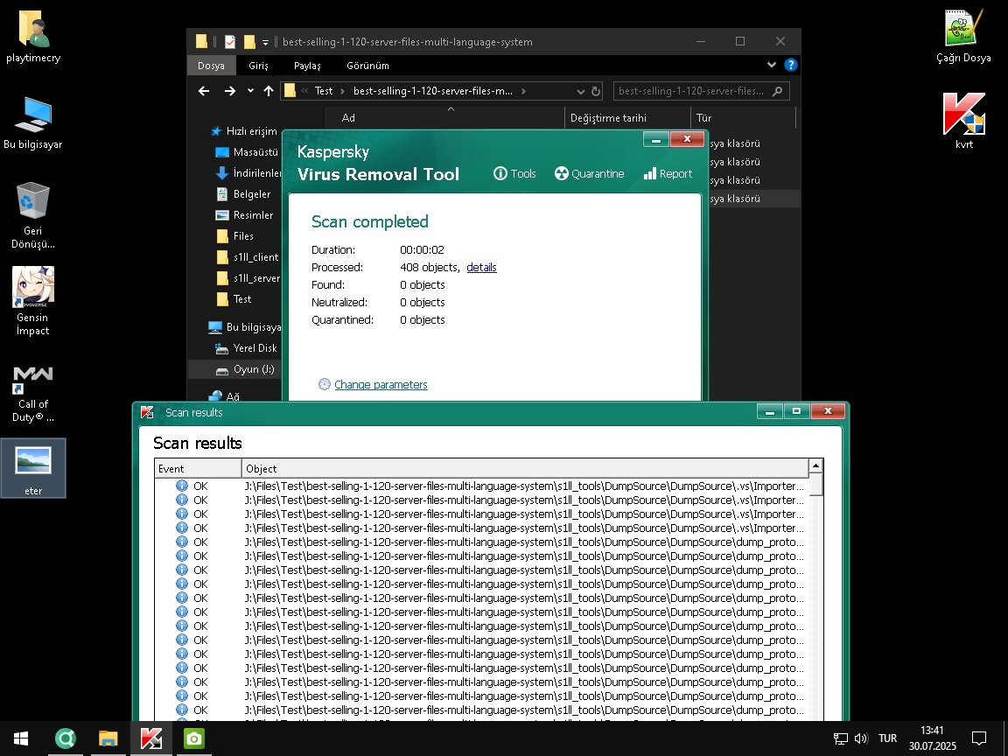The image size is (1008, 756).
Task: Open the Recycle Bin on desktop
Action: point(33,210)
